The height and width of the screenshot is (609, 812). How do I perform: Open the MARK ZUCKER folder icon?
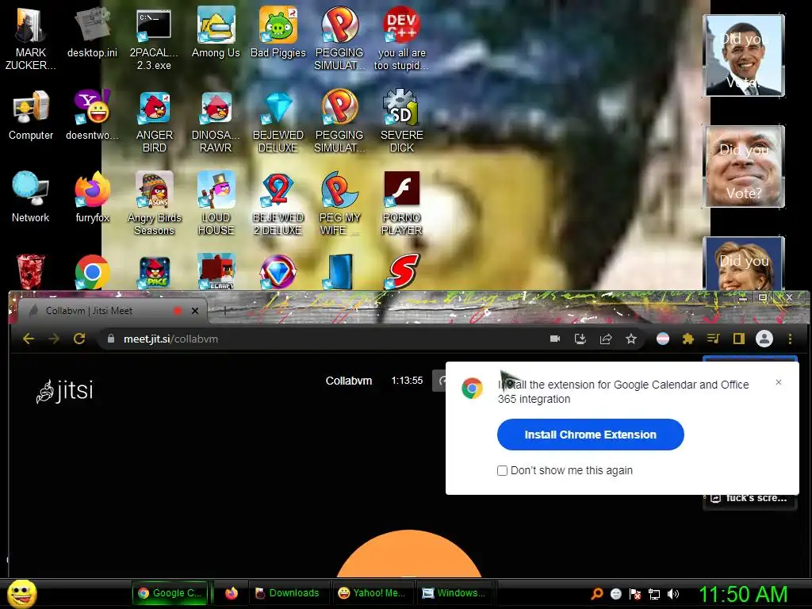(31, 38)
